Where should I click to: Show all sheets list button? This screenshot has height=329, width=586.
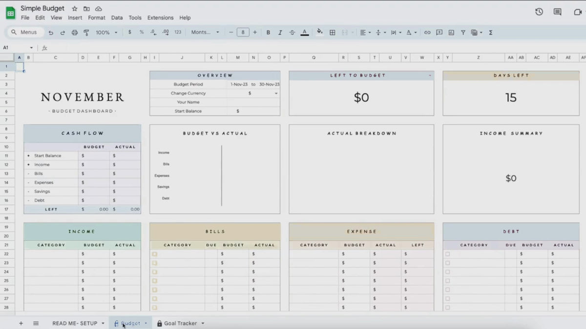point(36,323)
